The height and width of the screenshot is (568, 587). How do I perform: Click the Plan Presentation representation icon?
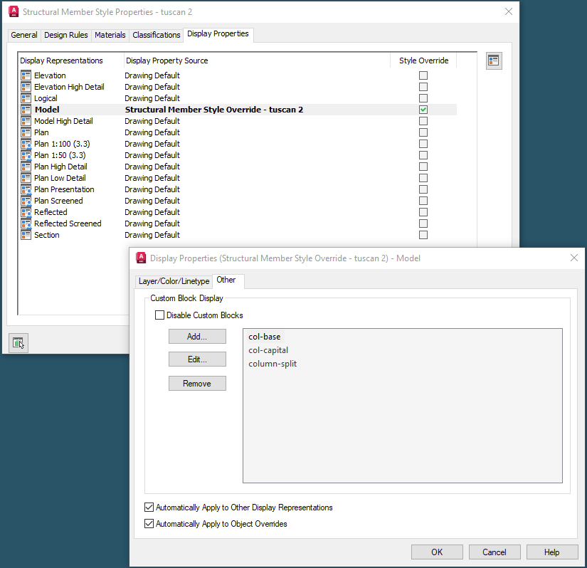(26, 189)
